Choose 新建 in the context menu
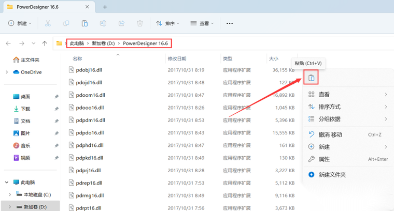Image resolution: width=394 pixels, height=211 pixels. [348, 147]
